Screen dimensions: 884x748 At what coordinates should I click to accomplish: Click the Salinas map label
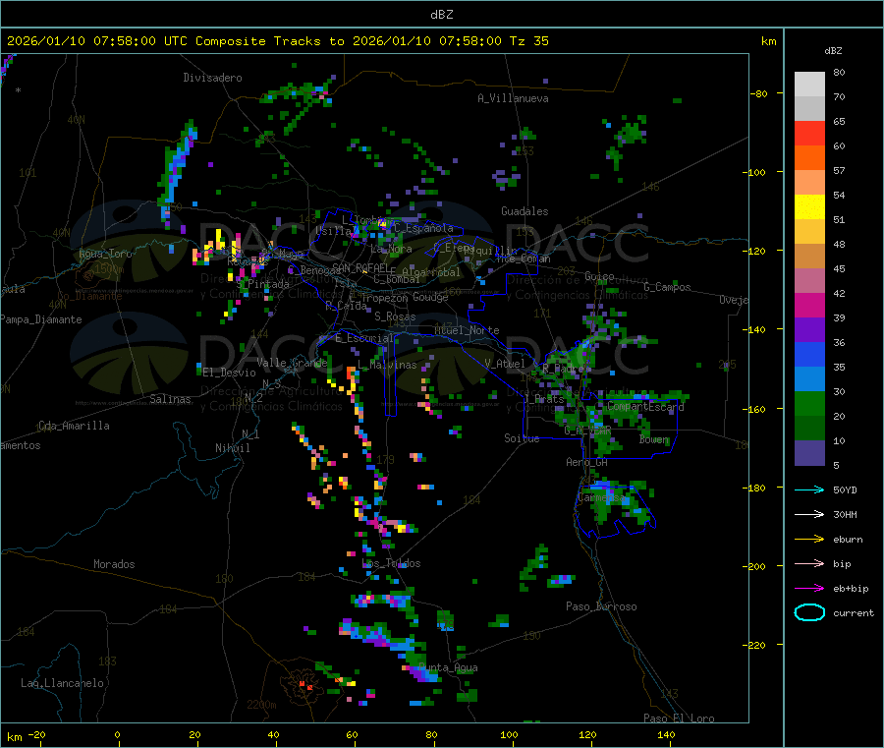tap(170, 399)
